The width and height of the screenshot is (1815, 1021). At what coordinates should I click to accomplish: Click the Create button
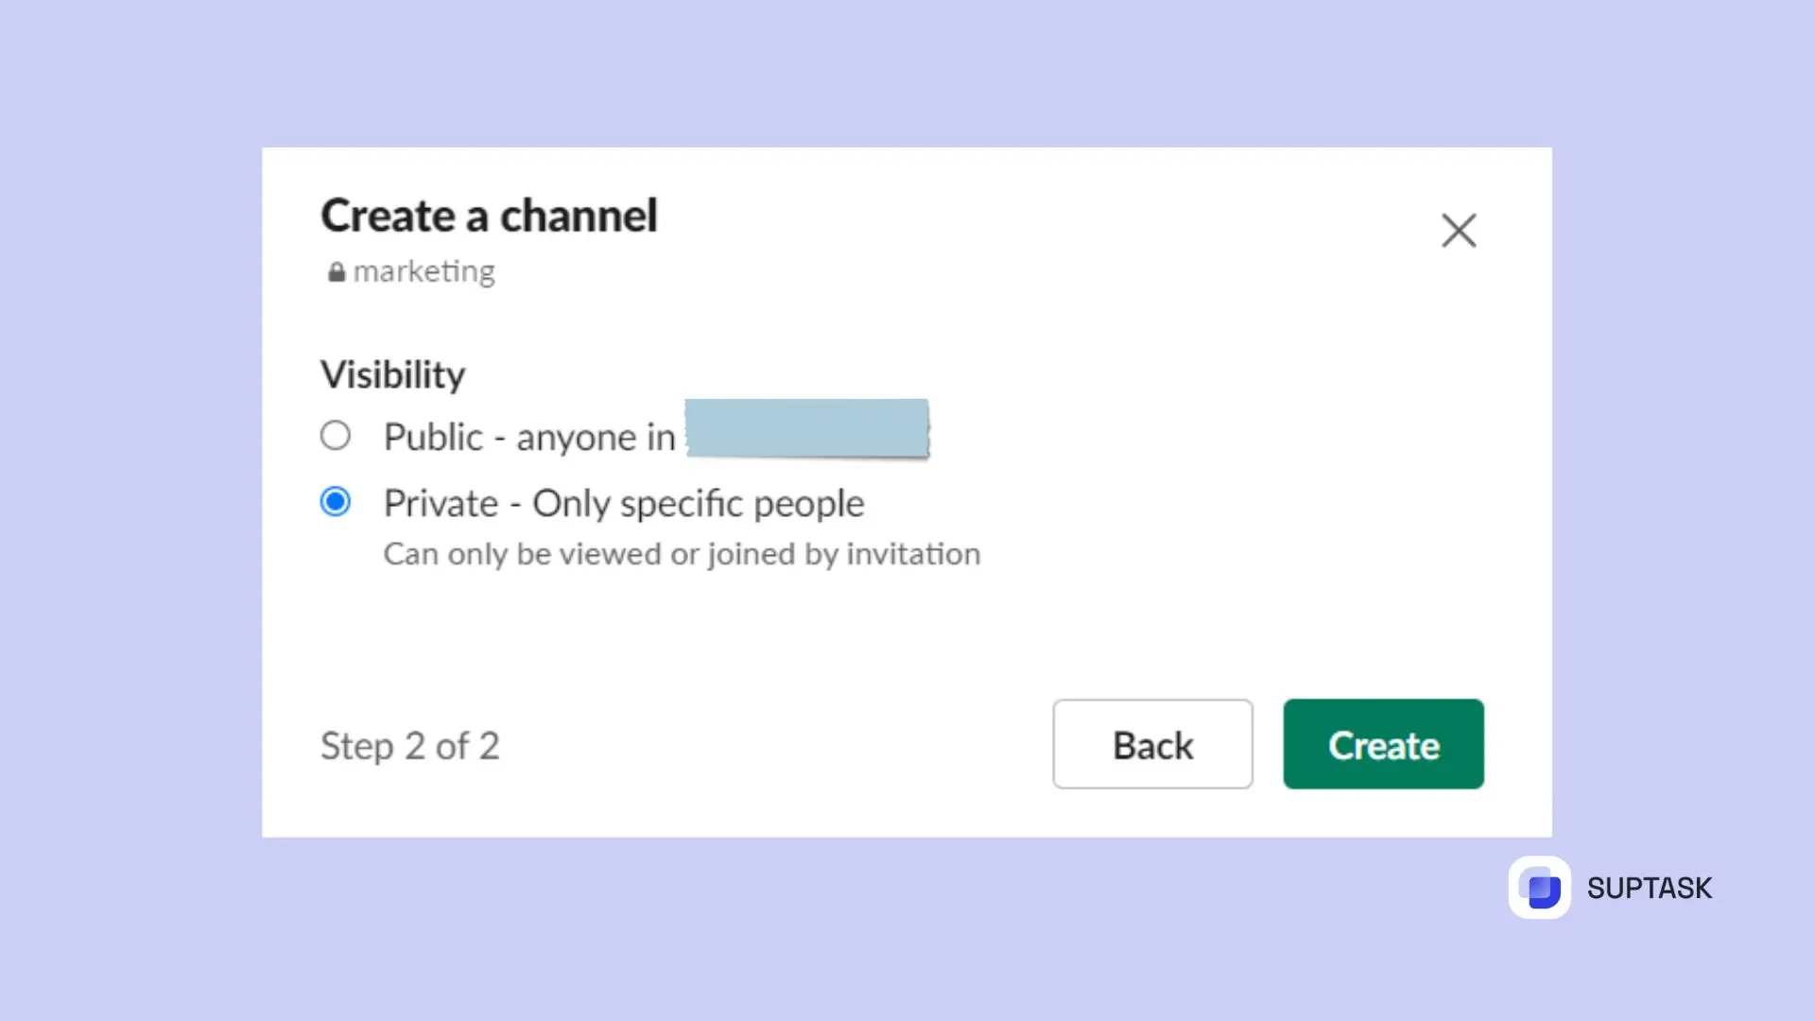click(x=1383, y=744)
